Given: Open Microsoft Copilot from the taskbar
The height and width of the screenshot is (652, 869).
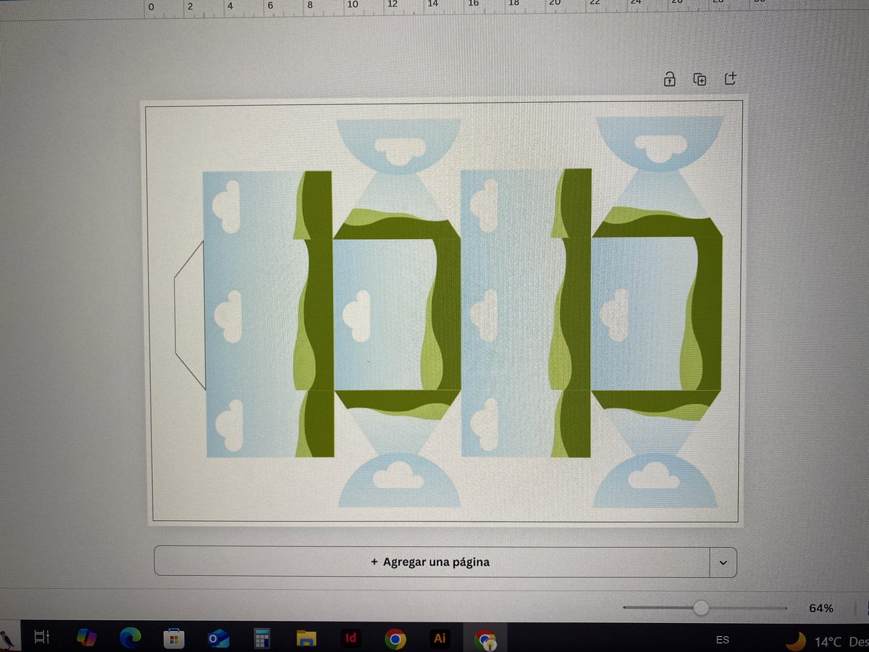Looking at the screenshot, I should click(87, 638).
